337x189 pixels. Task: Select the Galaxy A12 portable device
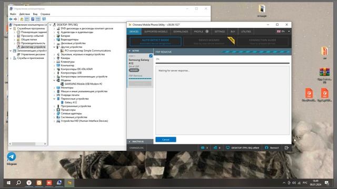tap(71, 102)
